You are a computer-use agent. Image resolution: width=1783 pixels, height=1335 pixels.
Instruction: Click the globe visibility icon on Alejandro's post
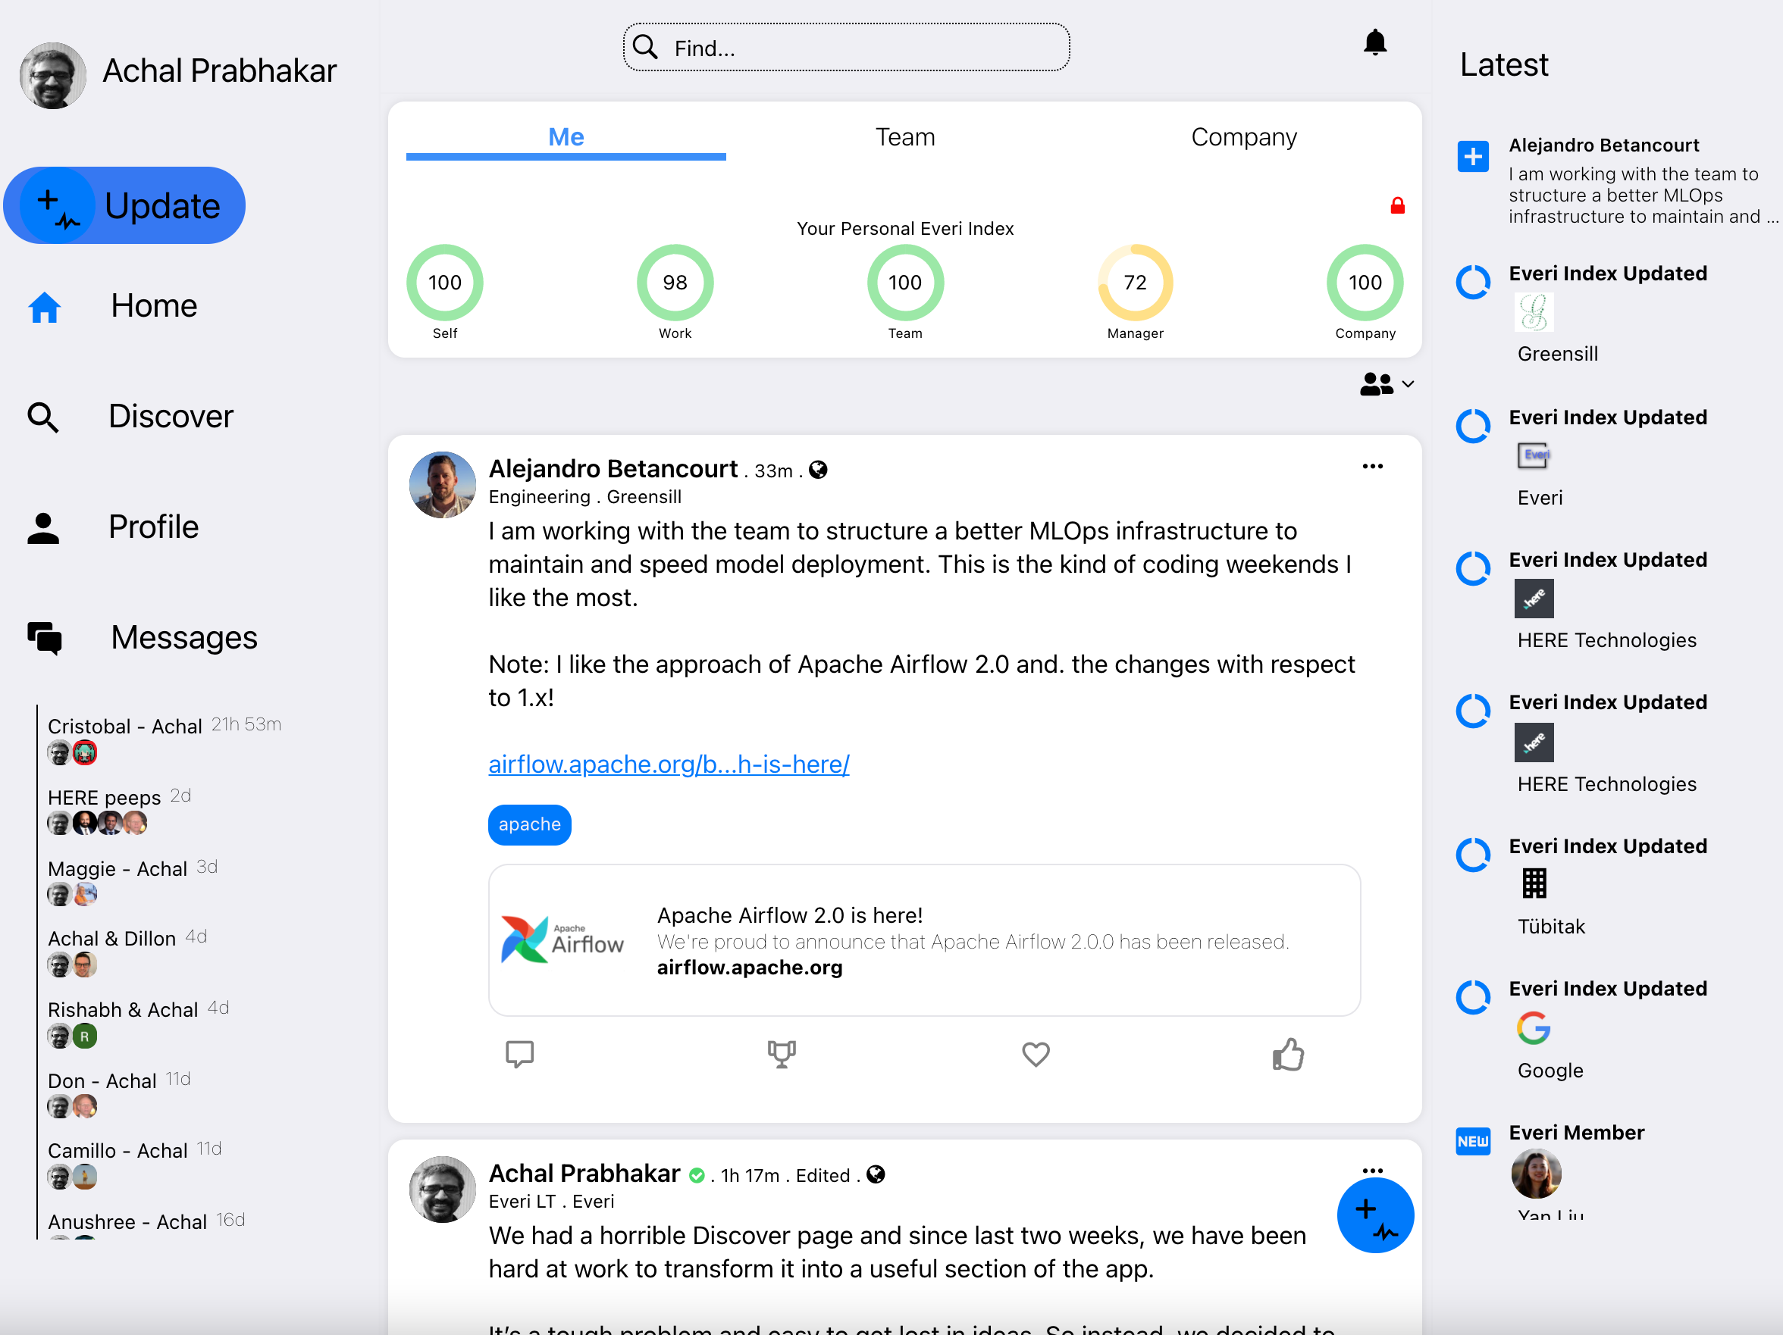818,470
